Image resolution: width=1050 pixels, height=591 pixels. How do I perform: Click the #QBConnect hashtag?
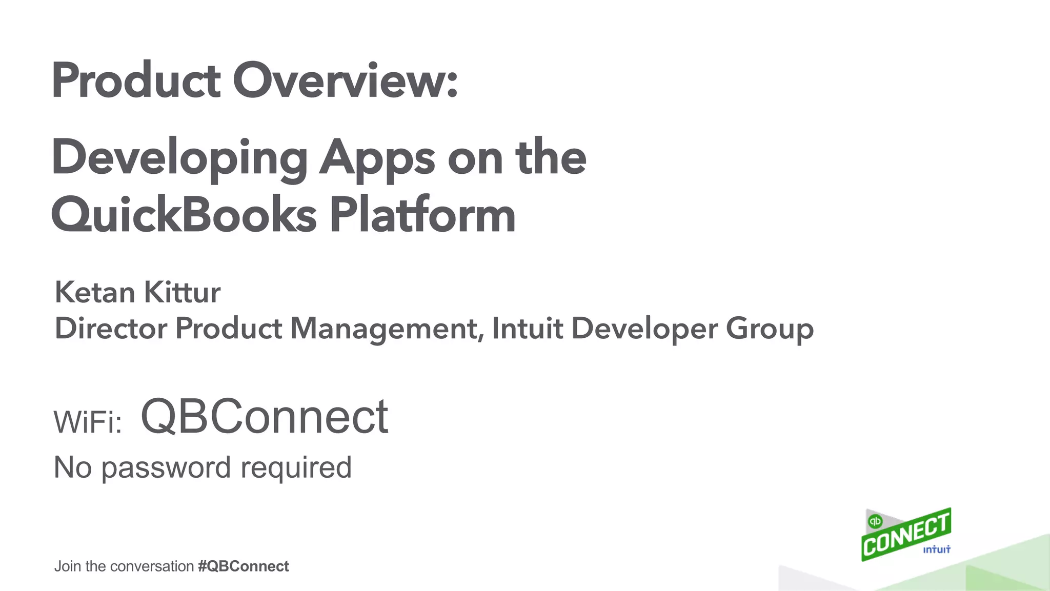coord(243,566)
